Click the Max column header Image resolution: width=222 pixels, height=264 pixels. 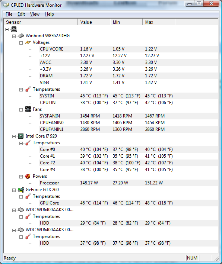coord(159,22)
